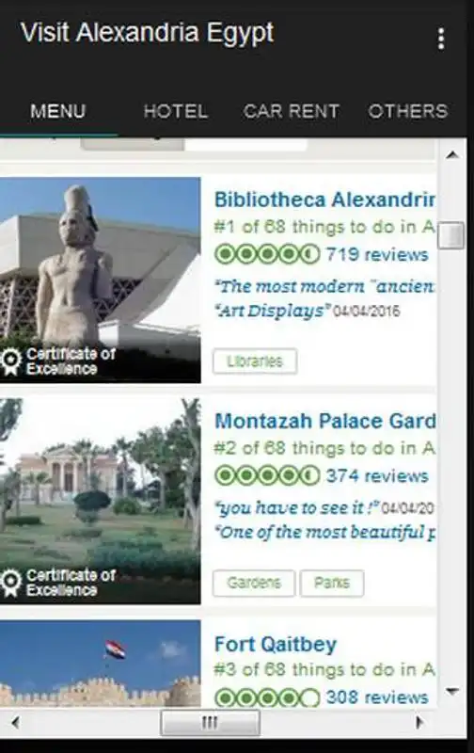Open the three-dot overflow menu
The height and width of the screenshot is (753, 474).
441,39
